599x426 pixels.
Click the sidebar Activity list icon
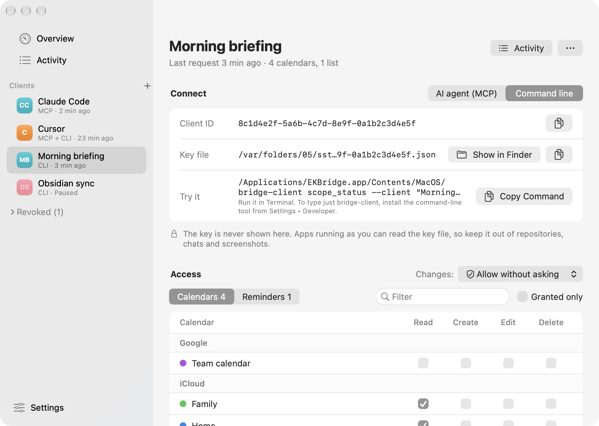(x=25, y=60)
